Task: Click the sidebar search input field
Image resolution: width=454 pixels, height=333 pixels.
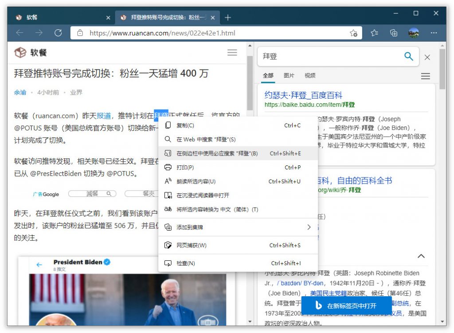Action: tap(330, 57)
